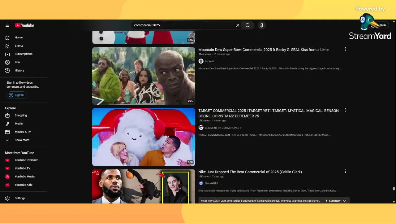The image size is (396, 223).
Task: Click the top right Sign in button
Action: tap(380, 25)
